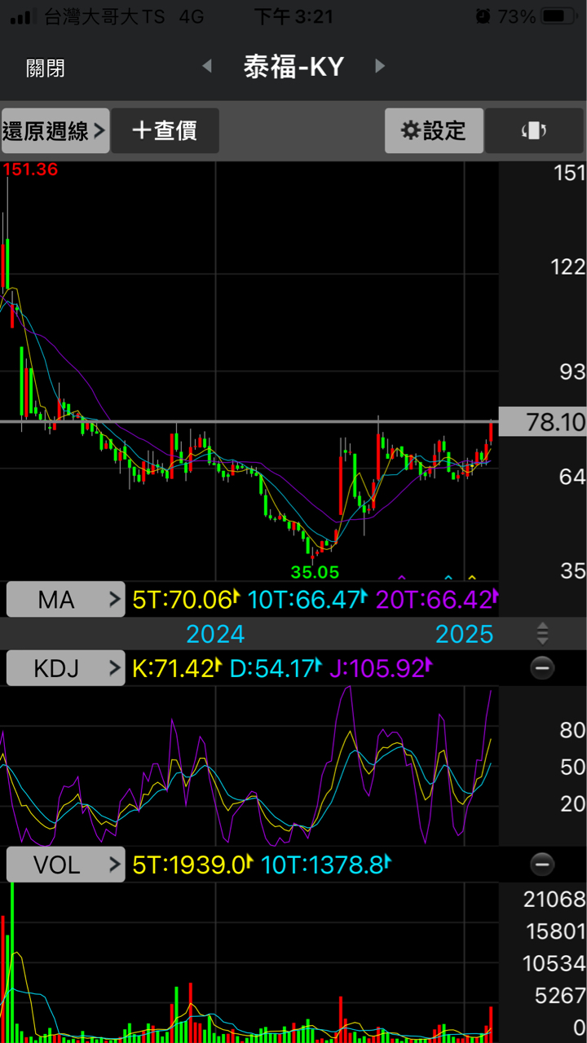Open the MA indicator selector
The image size is (587, 1043).
tap(66, 600)
